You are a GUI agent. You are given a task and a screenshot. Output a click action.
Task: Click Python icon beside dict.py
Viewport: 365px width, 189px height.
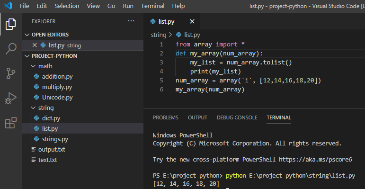pyautogui.click(x=36, y=118)
